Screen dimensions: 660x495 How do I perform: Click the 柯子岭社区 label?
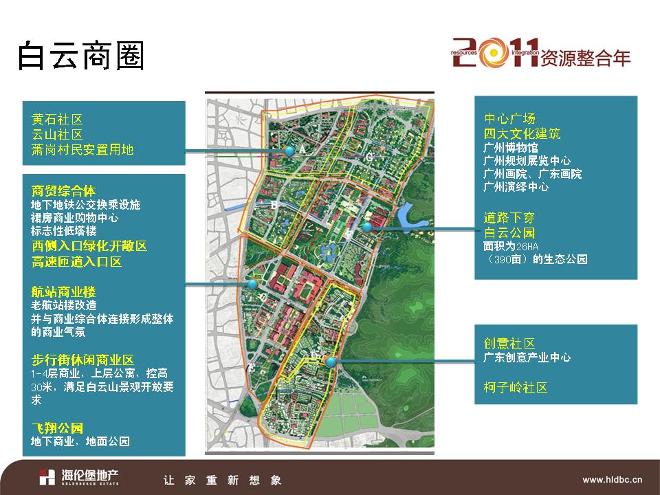(x=516, y=388)
